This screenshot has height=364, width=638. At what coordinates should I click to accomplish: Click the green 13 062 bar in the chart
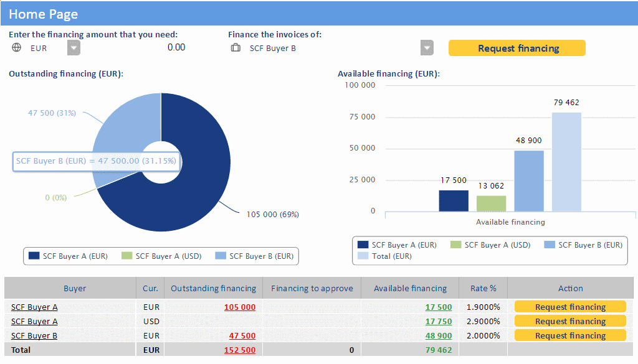click(x=492, y=203)
